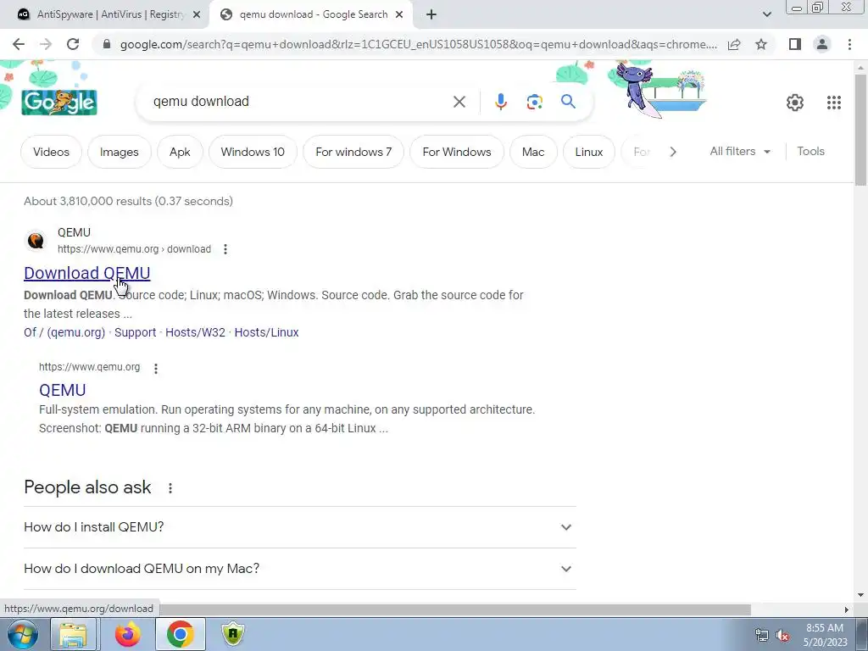Image resolution: width=868 pixels, height=651 pixels.
Task: Apply the Windows 10 filter chip
Action: (x=253, y=152)
